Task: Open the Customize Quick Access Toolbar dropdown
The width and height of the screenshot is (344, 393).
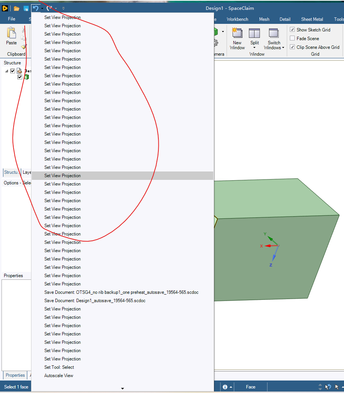Action: pos(63,8)
